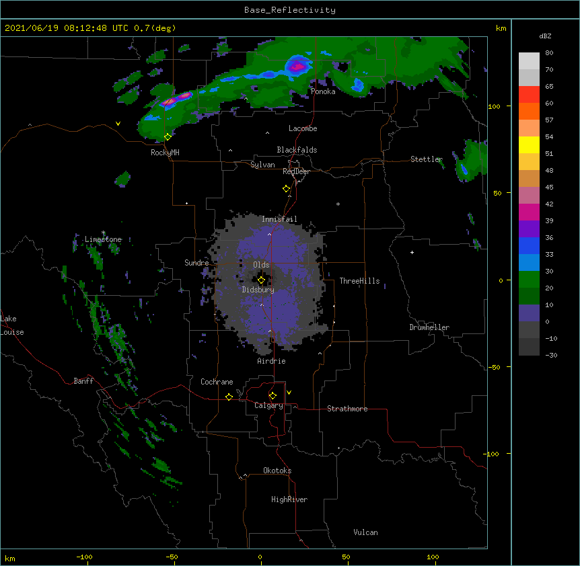580x566 pixels.
Task: Click the Lacombe city label
Action: click(x=303, y=128)
